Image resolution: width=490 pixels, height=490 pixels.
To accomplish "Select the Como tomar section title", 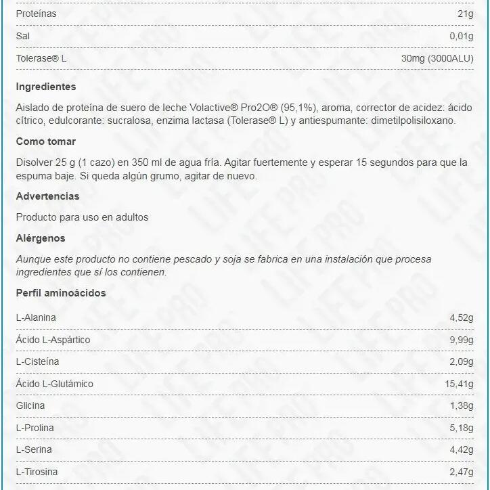I will click(45, 141).
